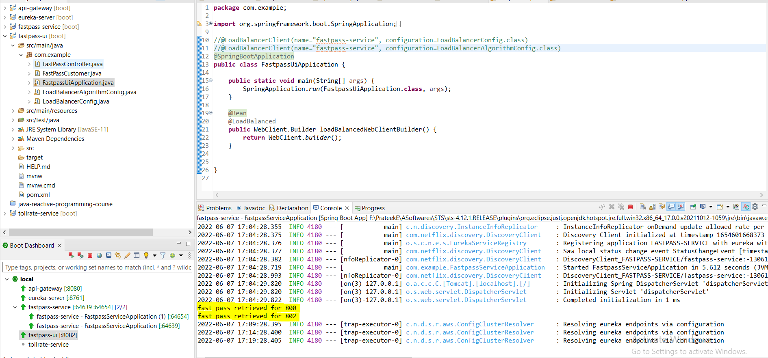Screen dimensions: 768x358
Task: Click the filter funnel icon in Boot Dashboard
Action: (163, 255)
